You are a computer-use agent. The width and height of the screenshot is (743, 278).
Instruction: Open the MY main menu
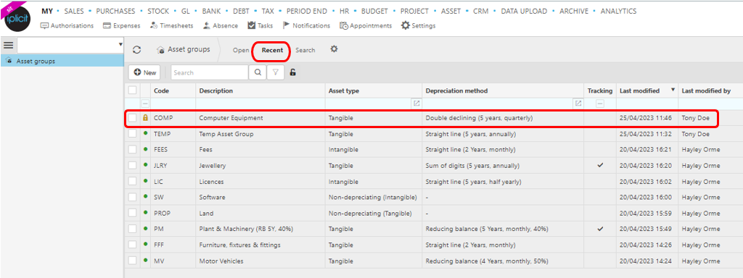[47, 11]
